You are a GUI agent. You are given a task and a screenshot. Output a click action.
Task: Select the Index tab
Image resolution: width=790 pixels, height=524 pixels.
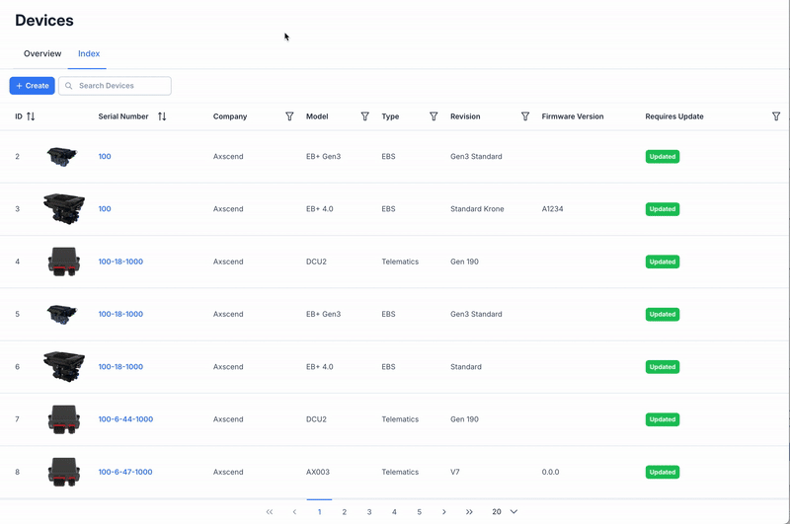click(89, 53)
